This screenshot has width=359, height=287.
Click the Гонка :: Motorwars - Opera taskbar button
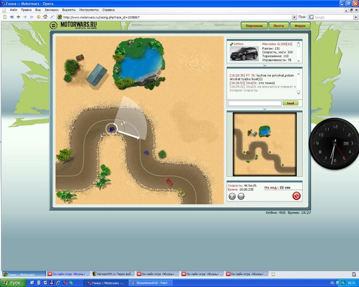pyautogui.click(x=107, y=283)
